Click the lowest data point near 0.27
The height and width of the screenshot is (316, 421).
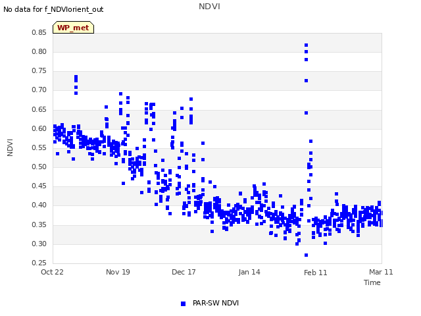306,255
